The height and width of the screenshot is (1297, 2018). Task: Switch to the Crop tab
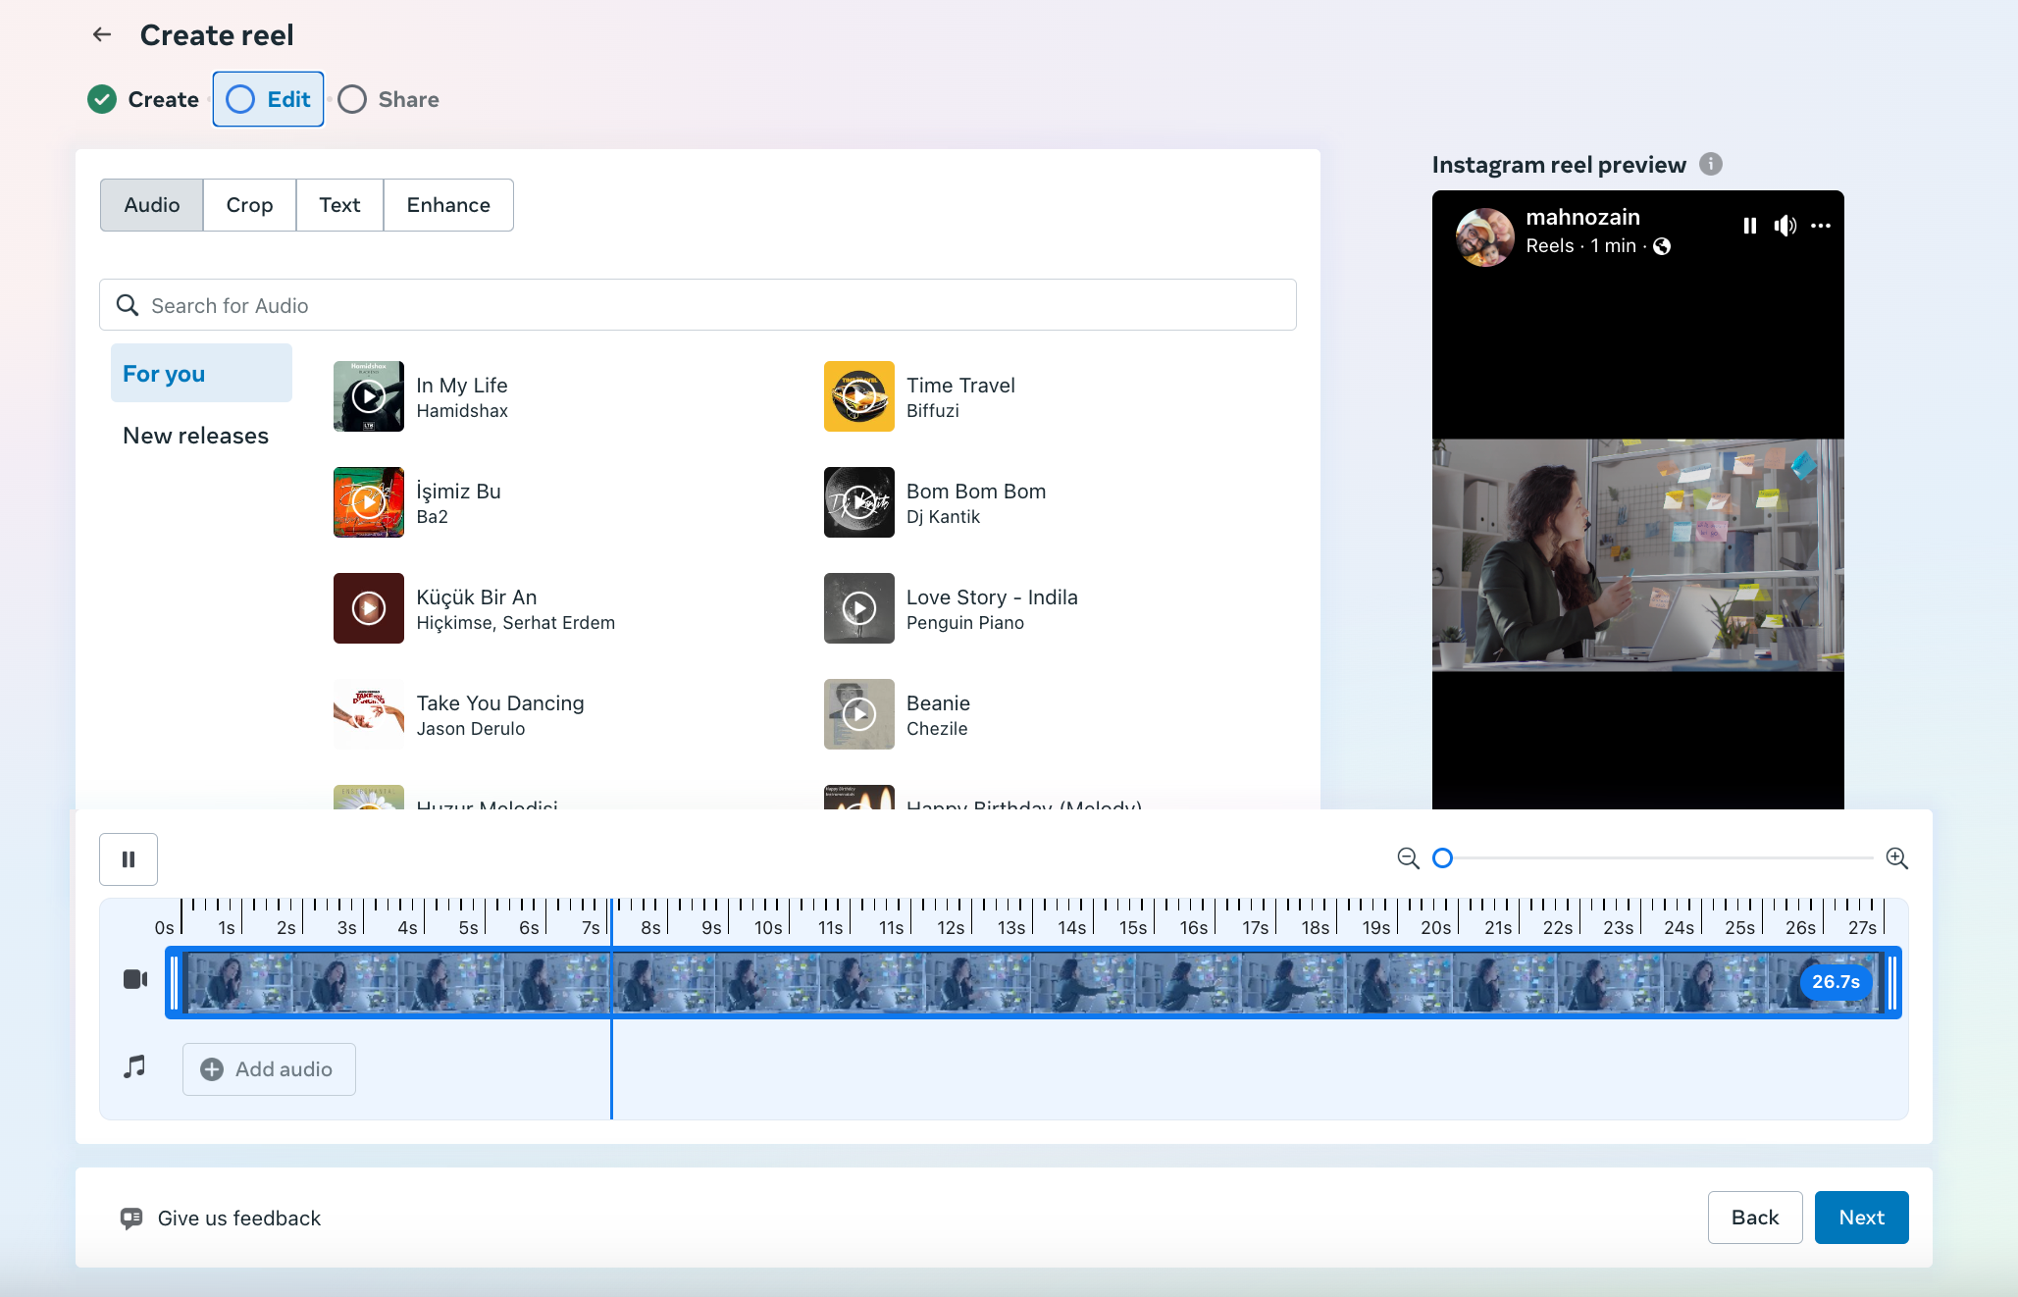(x=249, y=205)
